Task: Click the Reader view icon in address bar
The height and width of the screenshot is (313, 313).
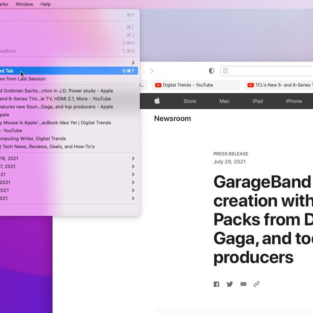Action: 225,71
